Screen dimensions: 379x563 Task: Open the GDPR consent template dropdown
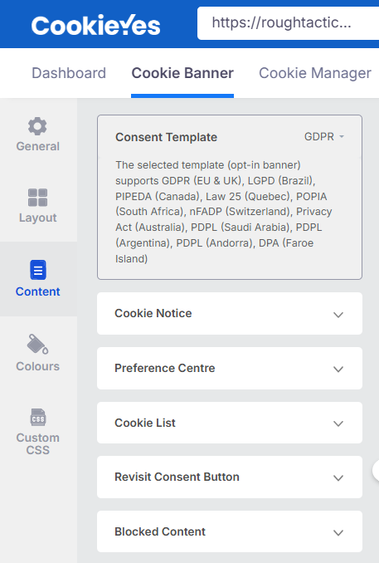pos(324,137)
